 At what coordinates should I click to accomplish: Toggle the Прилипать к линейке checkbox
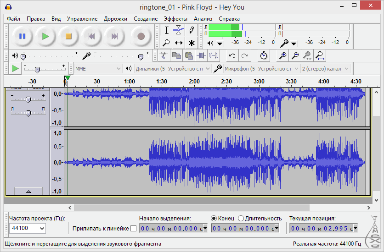[134, 229]
